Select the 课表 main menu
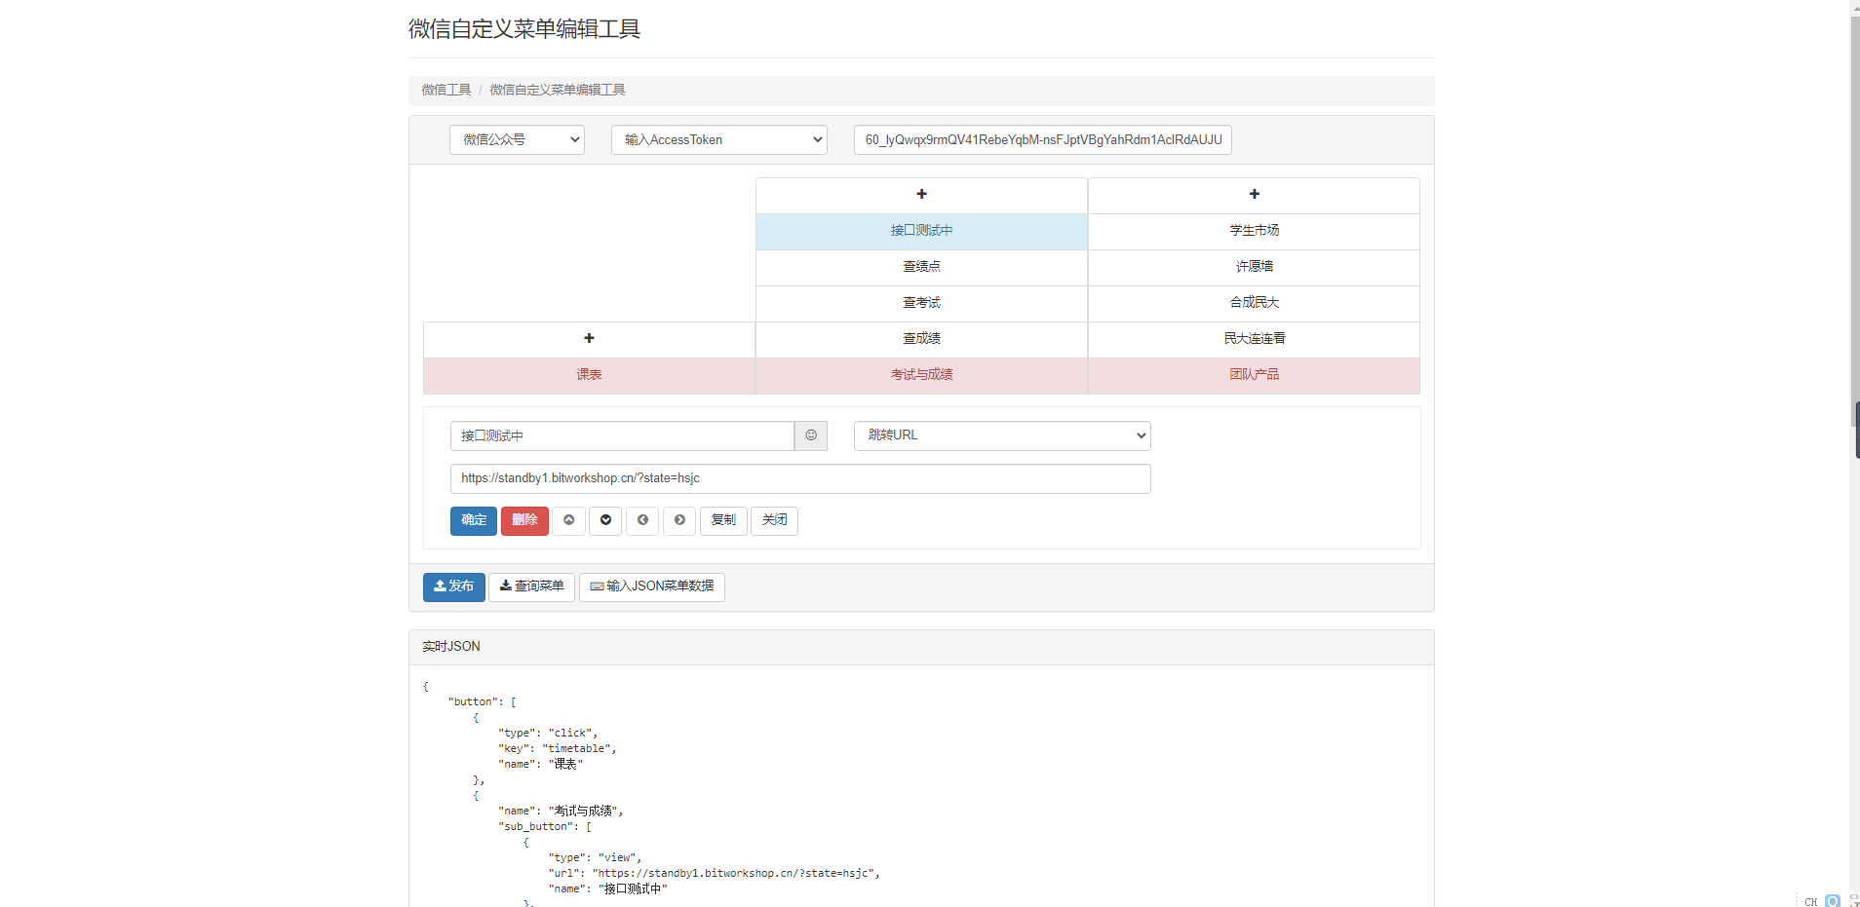Screen dimensions: 1860x907 click(589, 375)
